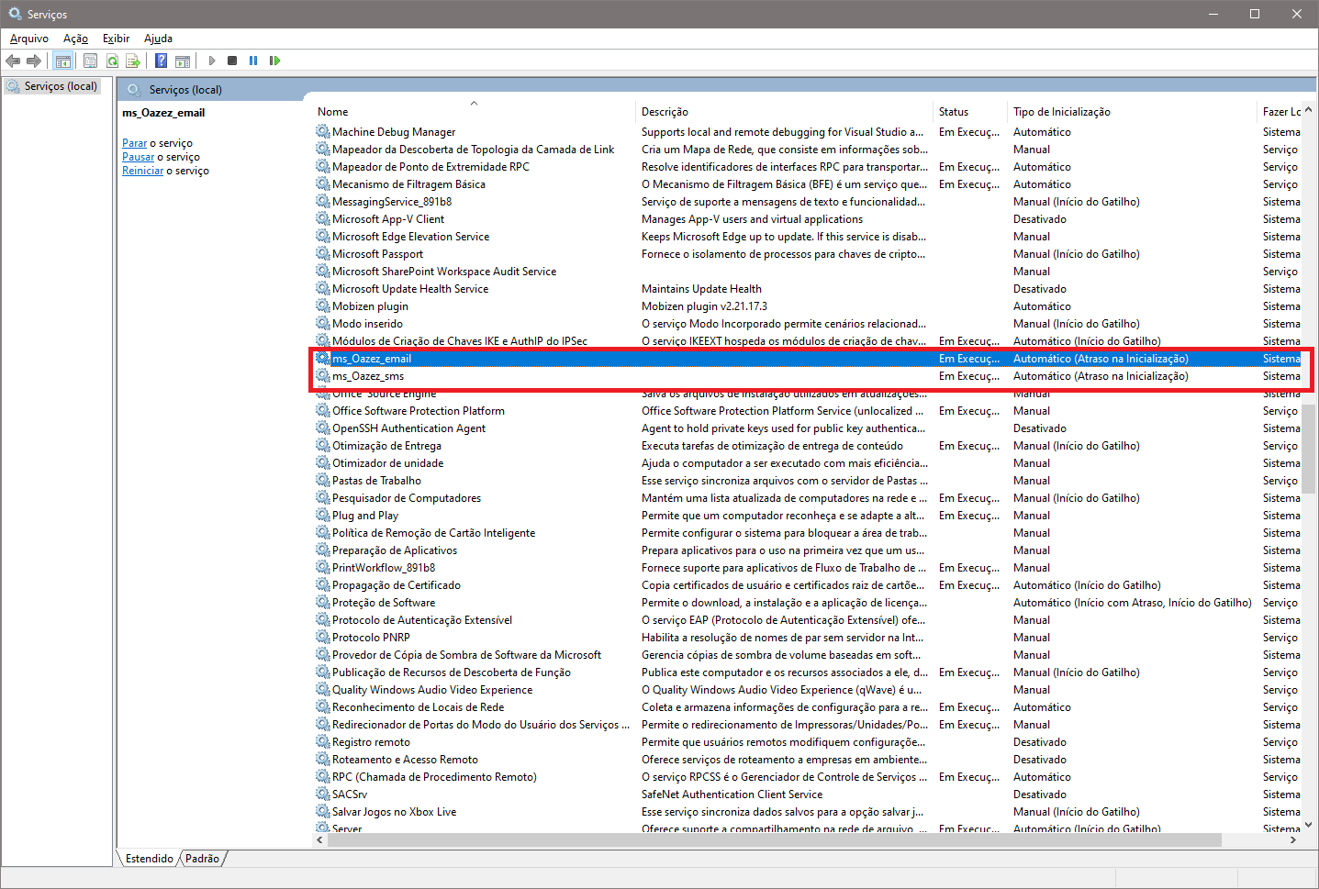
Task: Switch to the Estendido tab
Action: coord(149,859)
